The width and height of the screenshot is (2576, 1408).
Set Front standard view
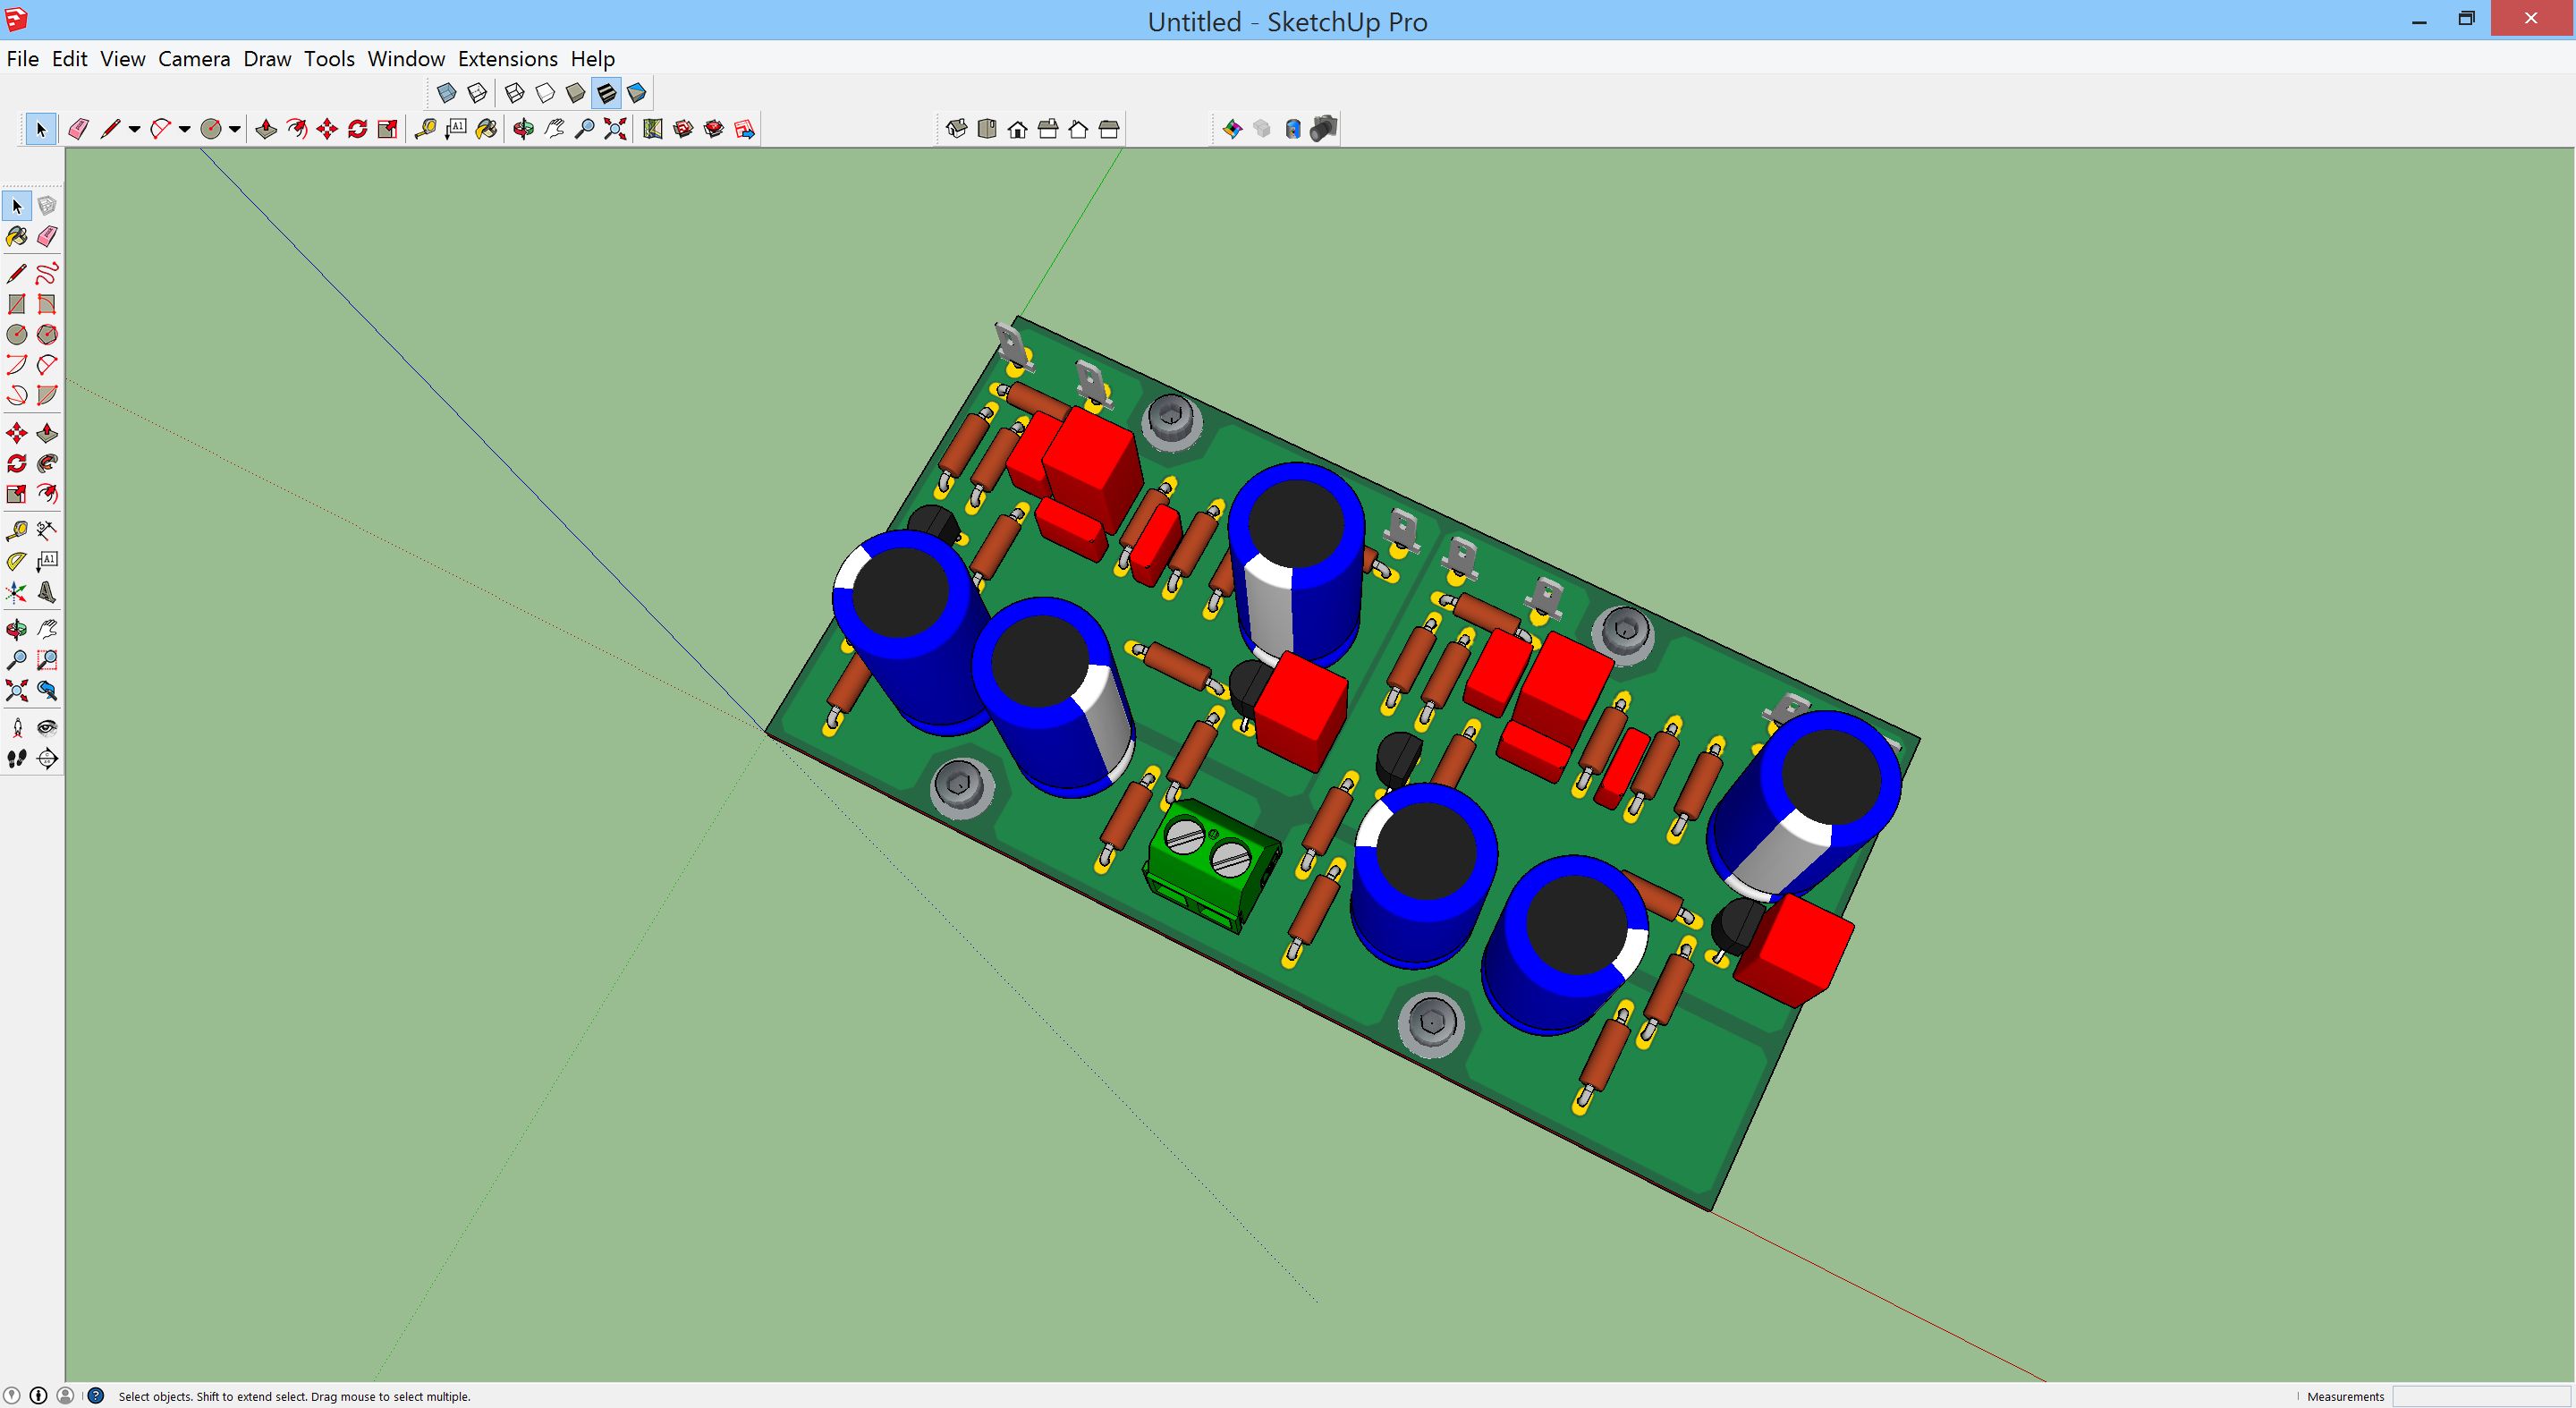pos(1018,129)
